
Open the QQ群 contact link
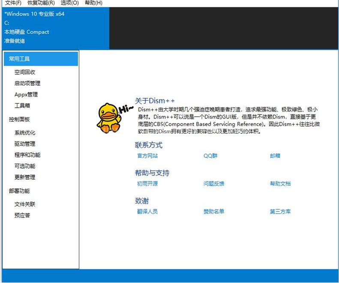210,156
